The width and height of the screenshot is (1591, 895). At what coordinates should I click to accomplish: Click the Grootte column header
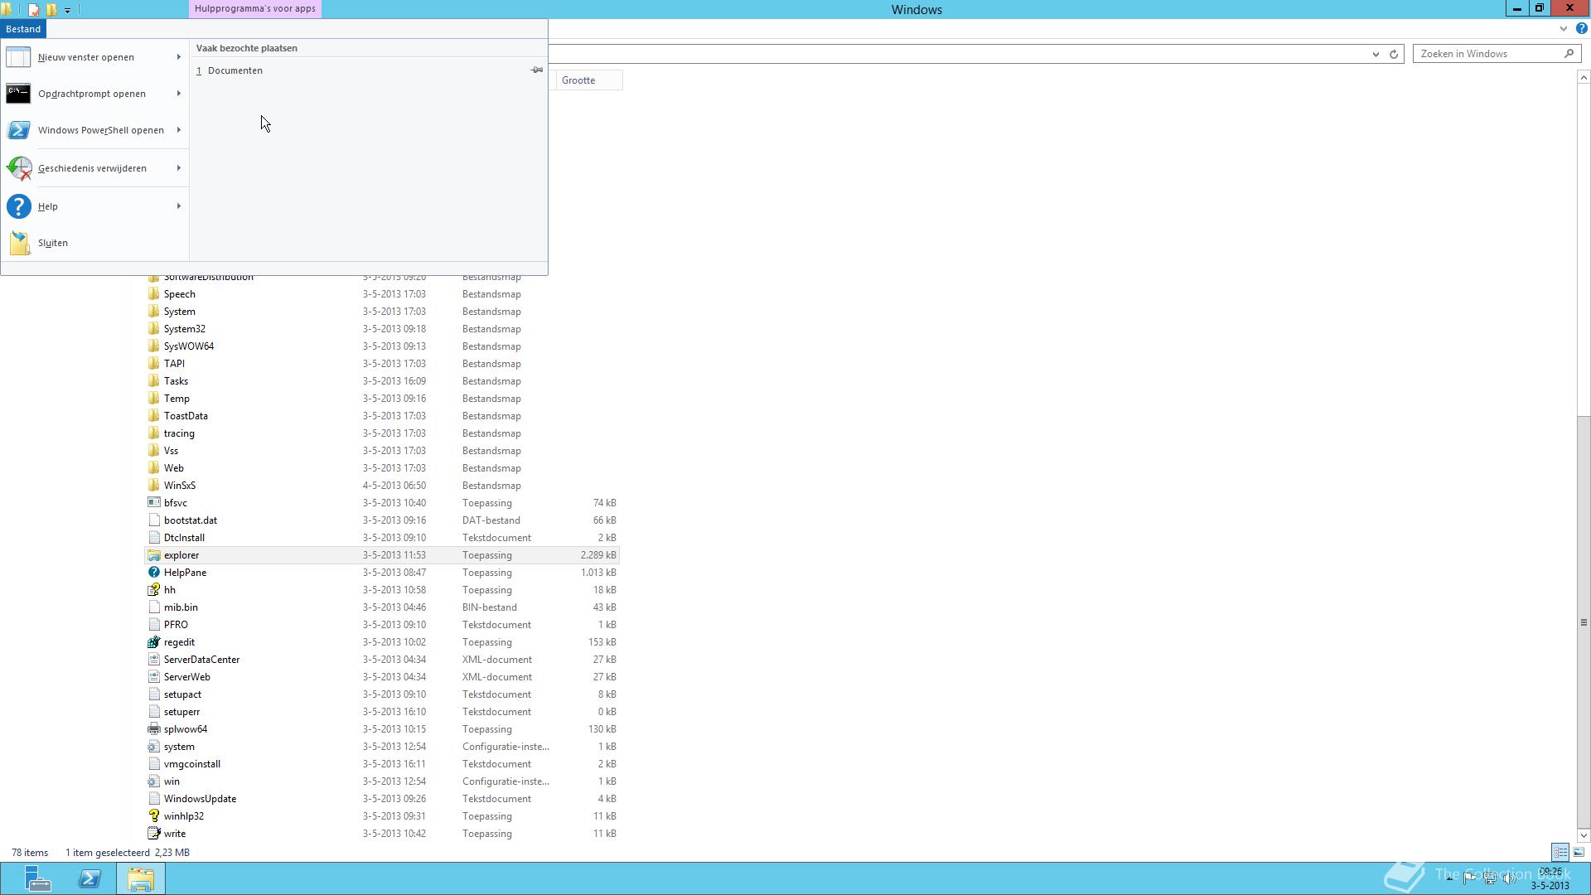(x=588, y=80)
